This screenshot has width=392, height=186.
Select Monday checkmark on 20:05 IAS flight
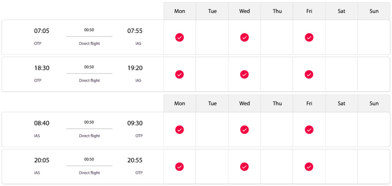pyautogui.click(x=179, y=167)
